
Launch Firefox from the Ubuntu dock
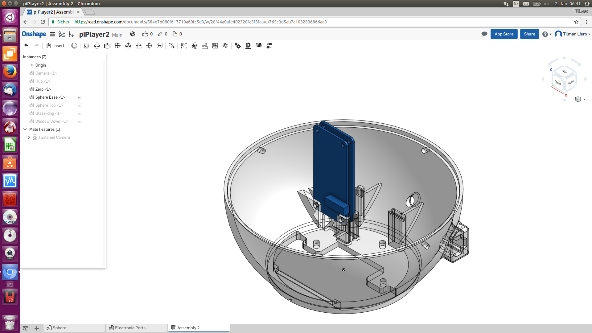[x=10, y=72]
